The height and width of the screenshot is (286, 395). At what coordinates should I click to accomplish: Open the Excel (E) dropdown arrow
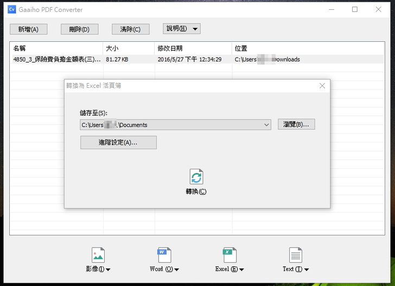pos(241,270)
